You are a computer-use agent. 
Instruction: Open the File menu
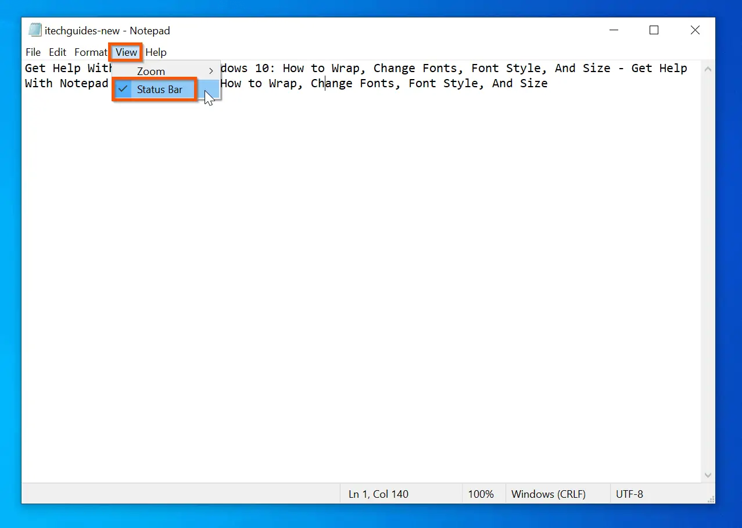[33, 52]
